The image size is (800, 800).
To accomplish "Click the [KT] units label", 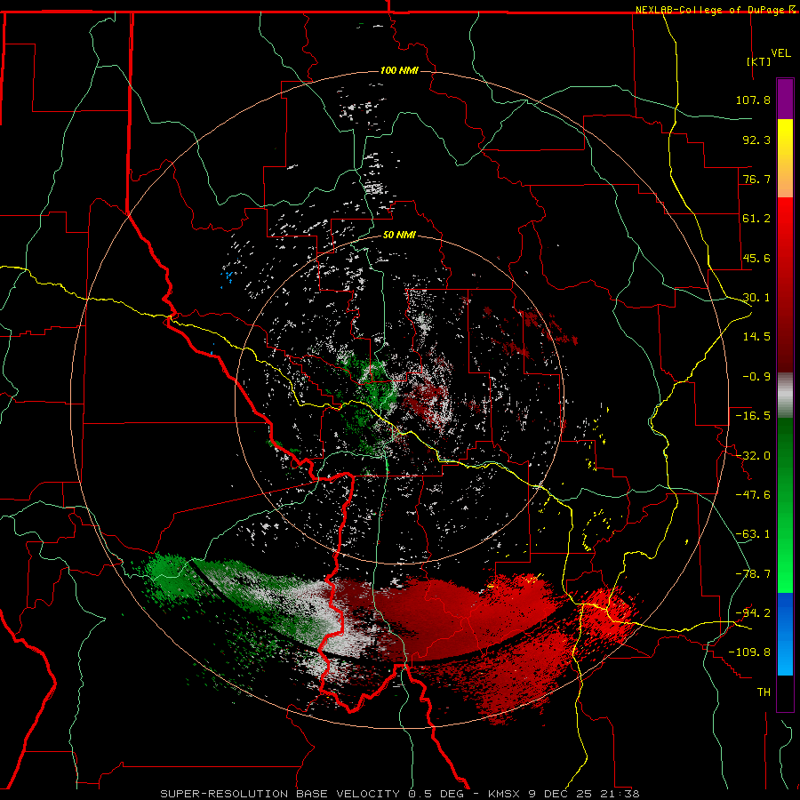I will (x=759, y=61).
